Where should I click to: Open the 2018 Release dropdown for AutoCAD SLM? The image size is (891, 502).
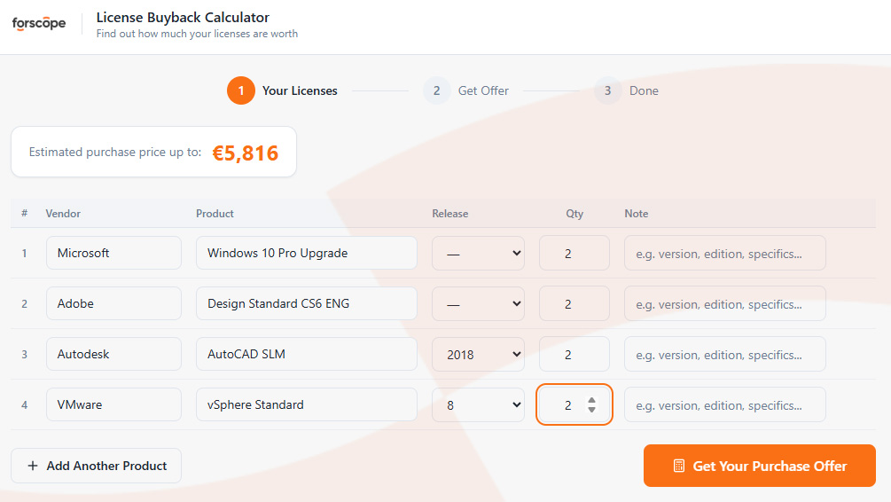tap(478, 354)
